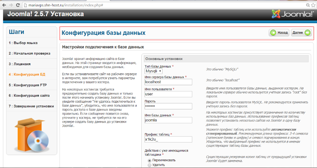Click the Префикс таблиц field
The height and width of the screenshot is (168, 317).
168,139
